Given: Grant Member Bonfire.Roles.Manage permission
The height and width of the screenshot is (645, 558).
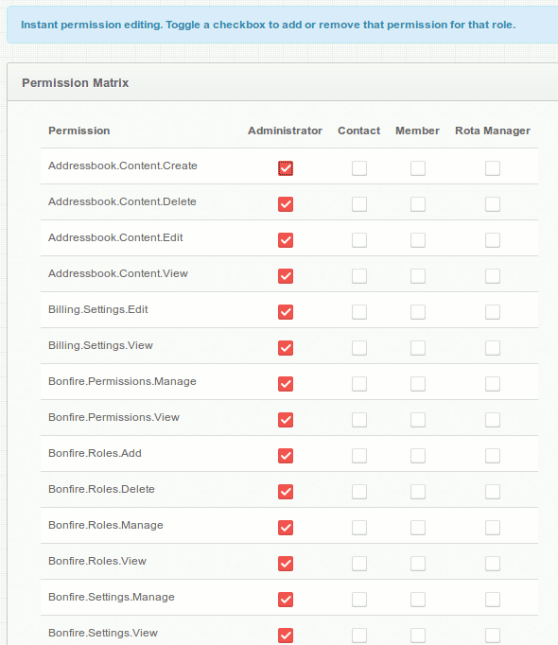Looking at the screenshot, I should click(418, 528).
